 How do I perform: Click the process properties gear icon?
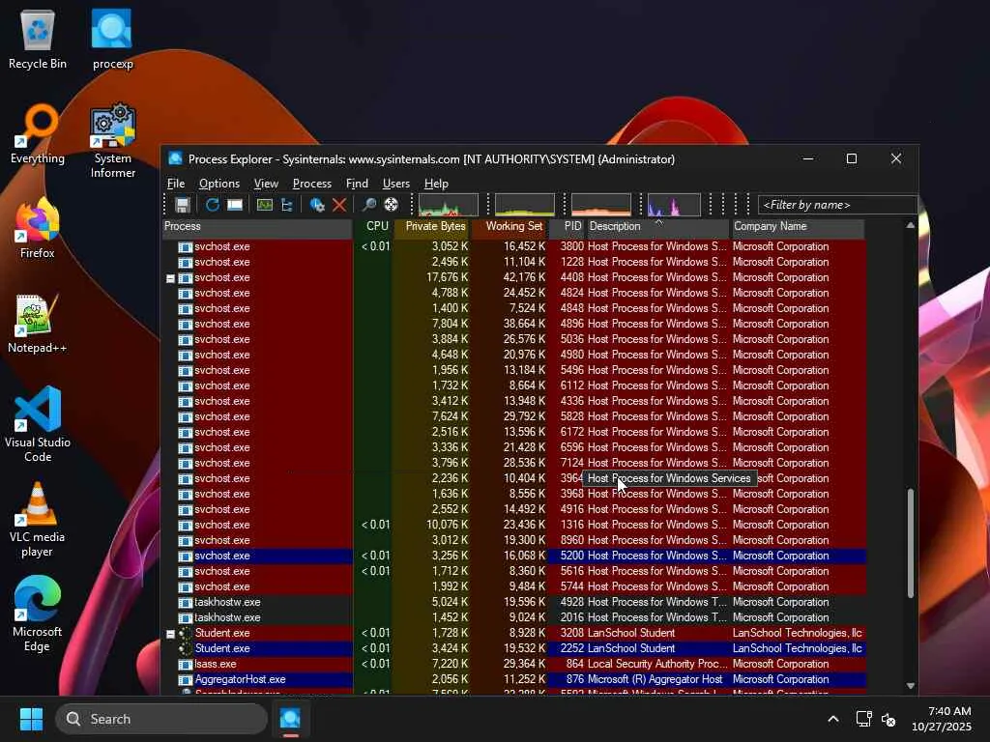coord(317,205)
